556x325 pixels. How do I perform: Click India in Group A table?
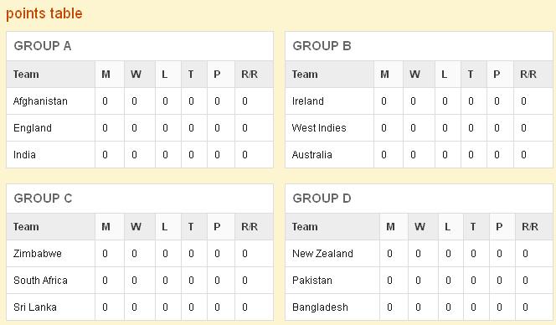point(24,155)
